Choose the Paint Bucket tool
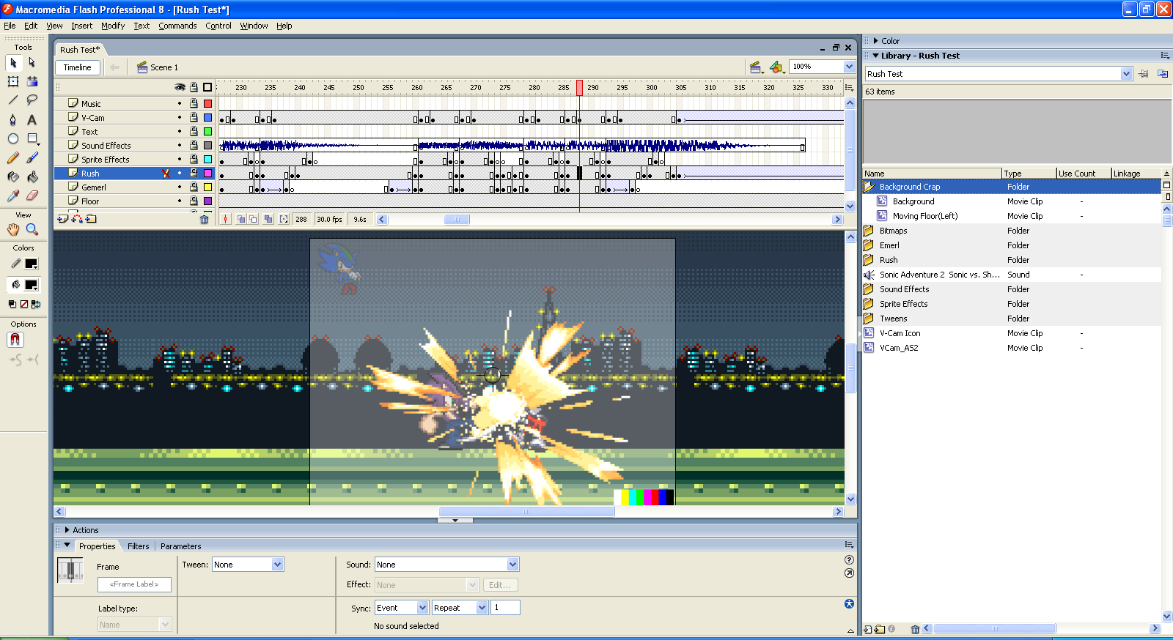The width and height of the screenshot is (1173, 640). click(32, 176)
